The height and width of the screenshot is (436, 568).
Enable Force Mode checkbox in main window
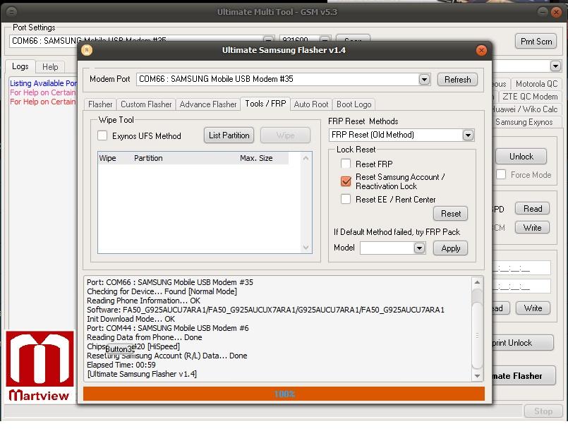point(501,174)
